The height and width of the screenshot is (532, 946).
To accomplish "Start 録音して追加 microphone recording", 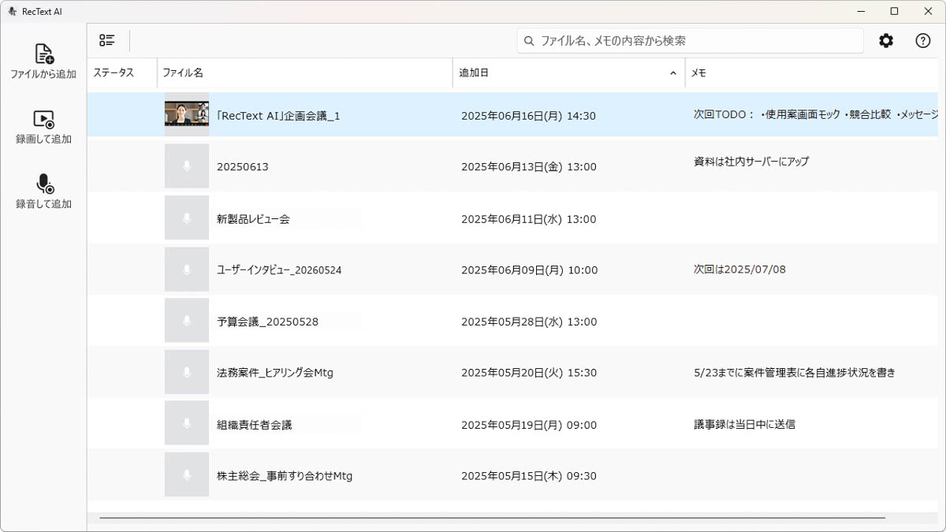I will [x=44, y=184].
